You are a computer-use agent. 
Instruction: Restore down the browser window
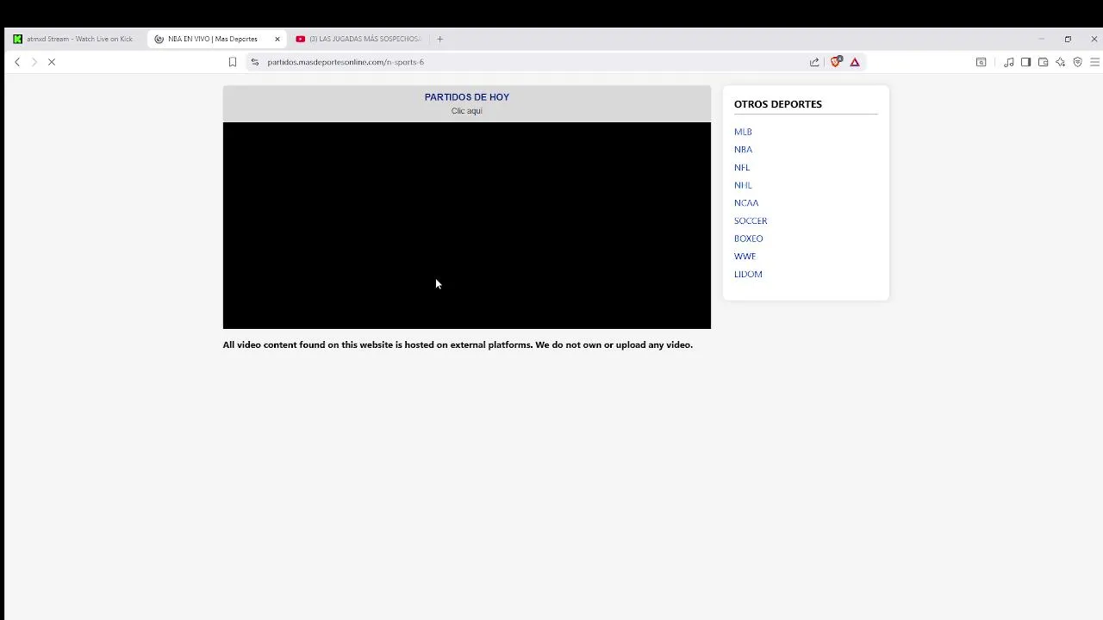pos(1068,39)
